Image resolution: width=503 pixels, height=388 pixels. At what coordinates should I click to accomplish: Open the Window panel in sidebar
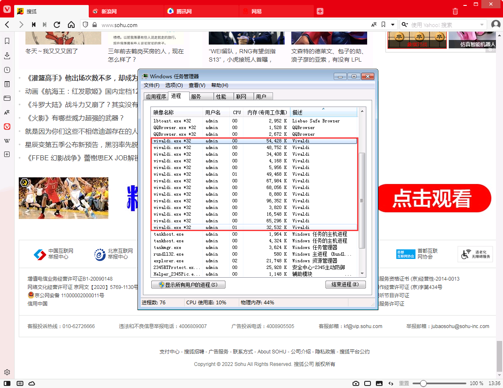tap(7, 98)
